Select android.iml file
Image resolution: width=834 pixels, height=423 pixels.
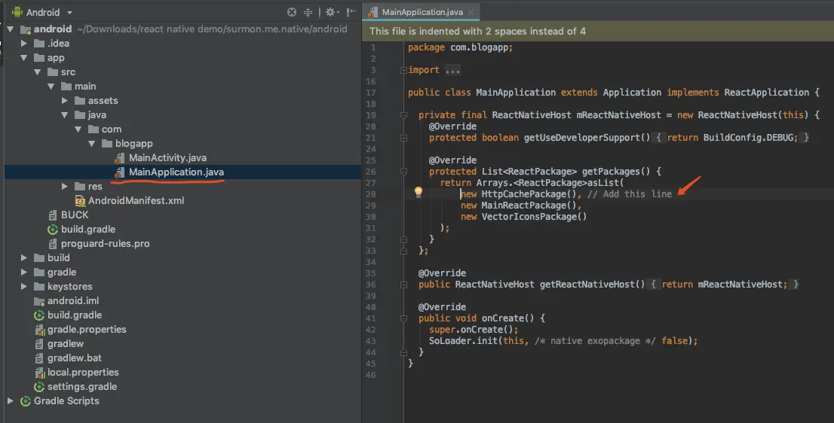pyautogui.click(x=73, y=301)
